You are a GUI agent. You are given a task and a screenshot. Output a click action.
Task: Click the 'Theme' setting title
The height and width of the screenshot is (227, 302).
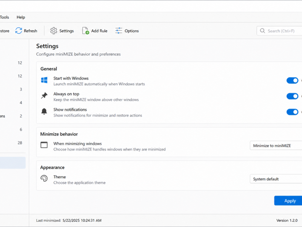pos(60,177)
